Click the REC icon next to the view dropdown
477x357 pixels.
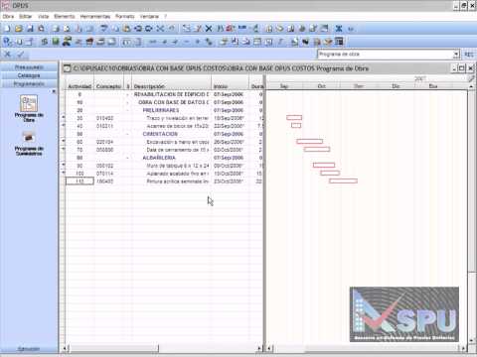[x=469, y=55]
